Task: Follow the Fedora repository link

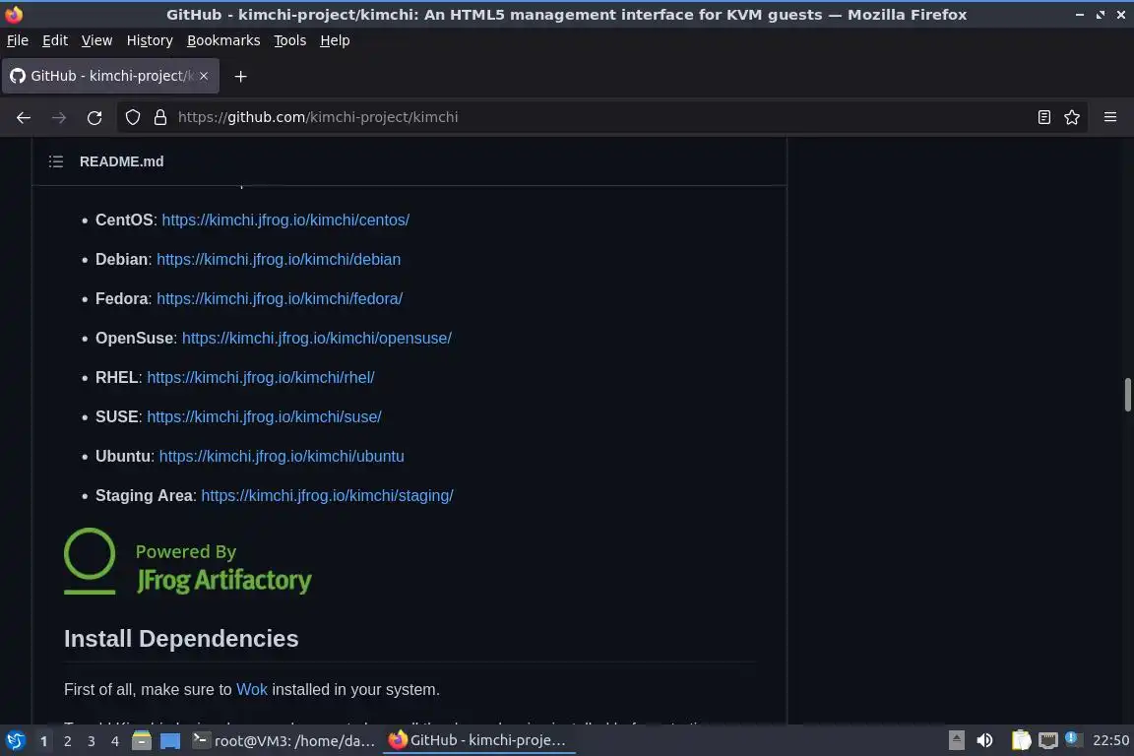Action: (x=280, y=299)
